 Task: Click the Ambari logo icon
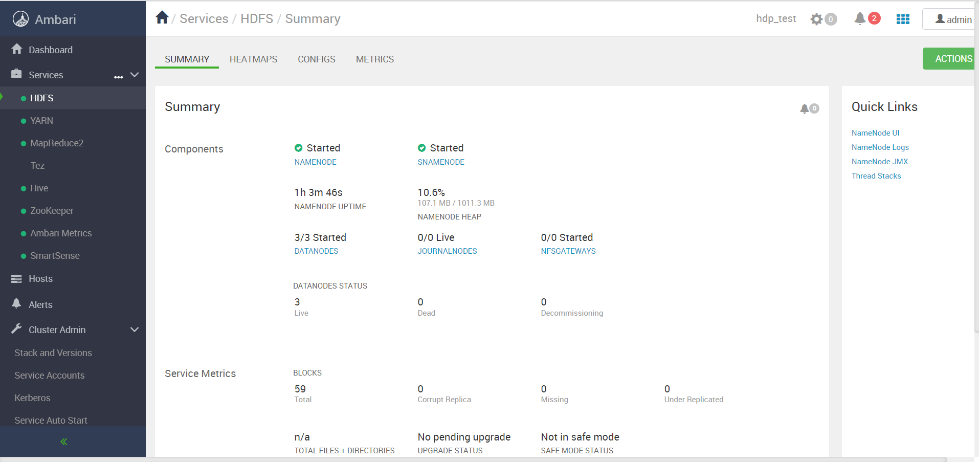[x=20, y=19]
